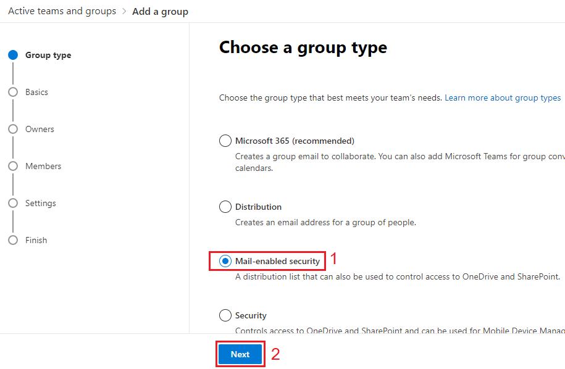565x369 pixels.
Task: Click the Owners step circle in wizard
Action: [x=13, y=129]
